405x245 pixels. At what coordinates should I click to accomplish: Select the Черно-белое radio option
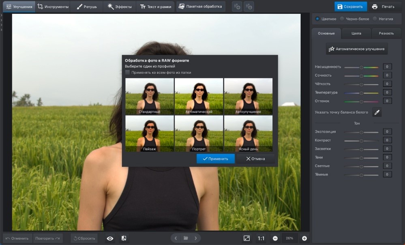point(342,19)
